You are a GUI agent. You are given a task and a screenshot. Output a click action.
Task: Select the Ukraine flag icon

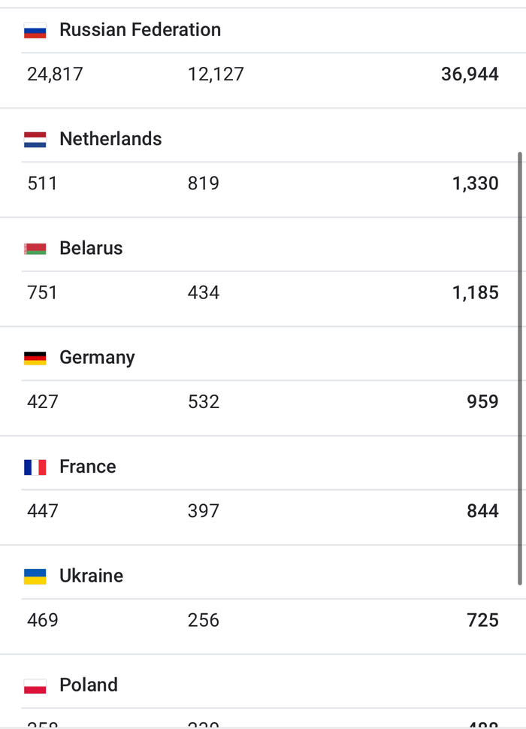(35, 576)
